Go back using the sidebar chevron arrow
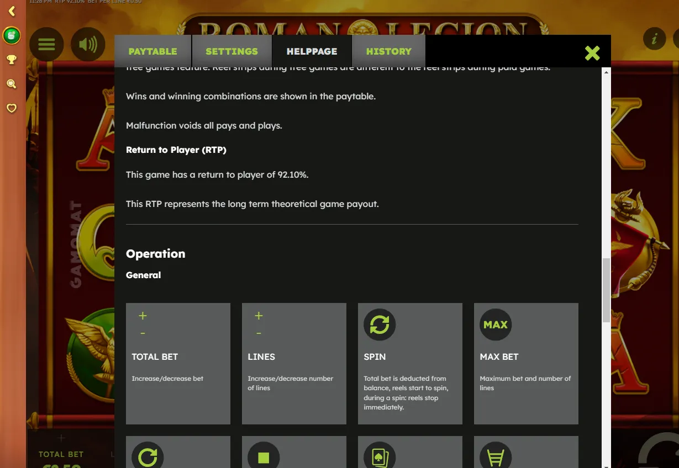The image size is (679, 468). tap(12, 11)
